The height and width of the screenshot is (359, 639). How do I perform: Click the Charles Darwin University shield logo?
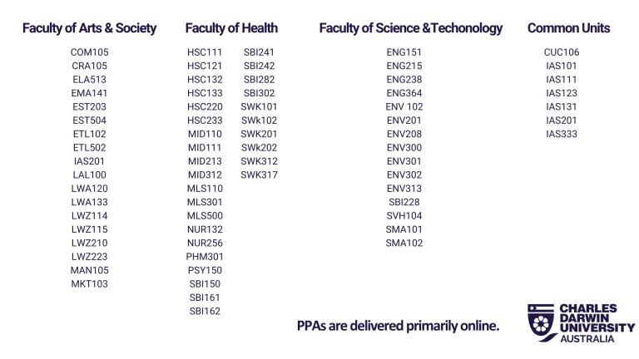tap(541, 322)
